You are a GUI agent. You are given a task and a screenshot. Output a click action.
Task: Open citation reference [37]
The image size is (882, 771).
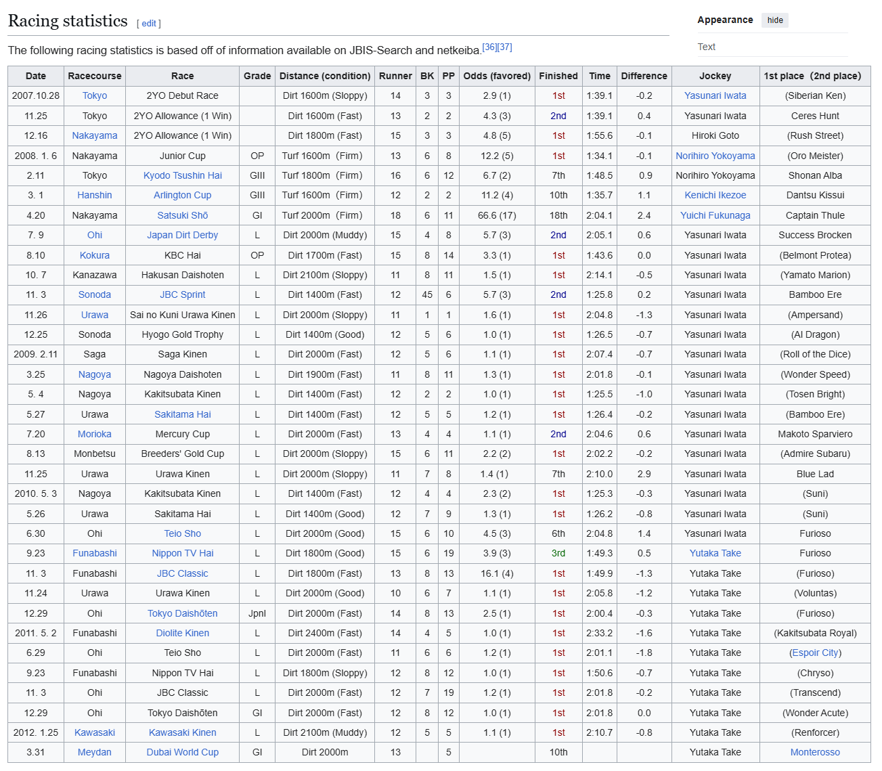[505, 47]
